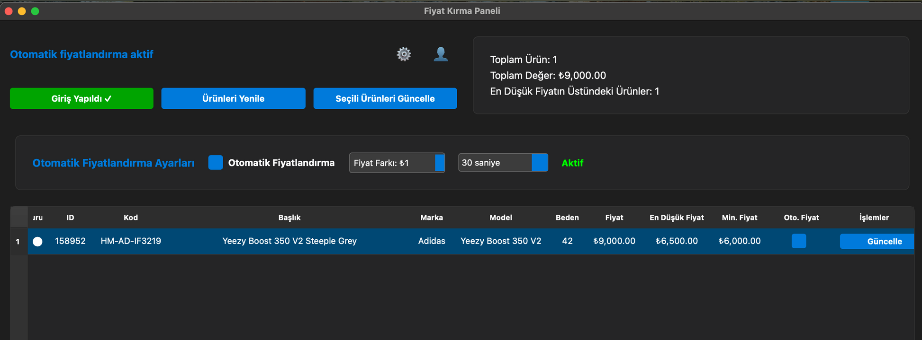Viewport: 922px width, 340px height.
Task: Open the Fiyat Farkı ₺1 dropdown
Action: (397, 163)
